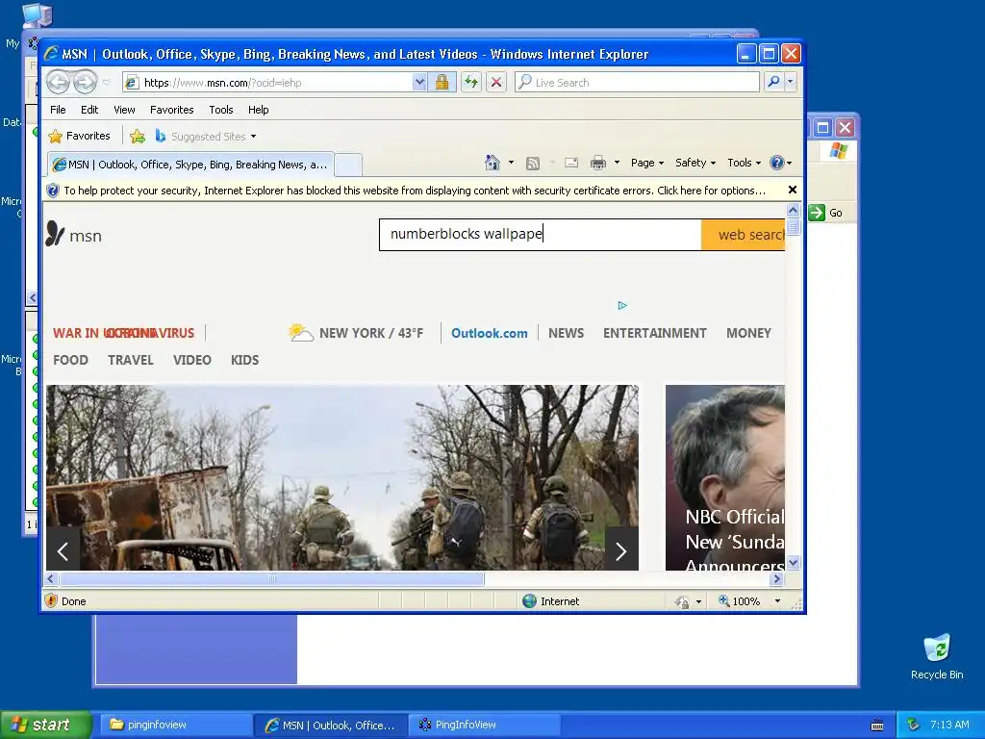Open the VIDEO section link
Image resolution: width=985 pixels, height=739 pixels.
tap(192, 360)
